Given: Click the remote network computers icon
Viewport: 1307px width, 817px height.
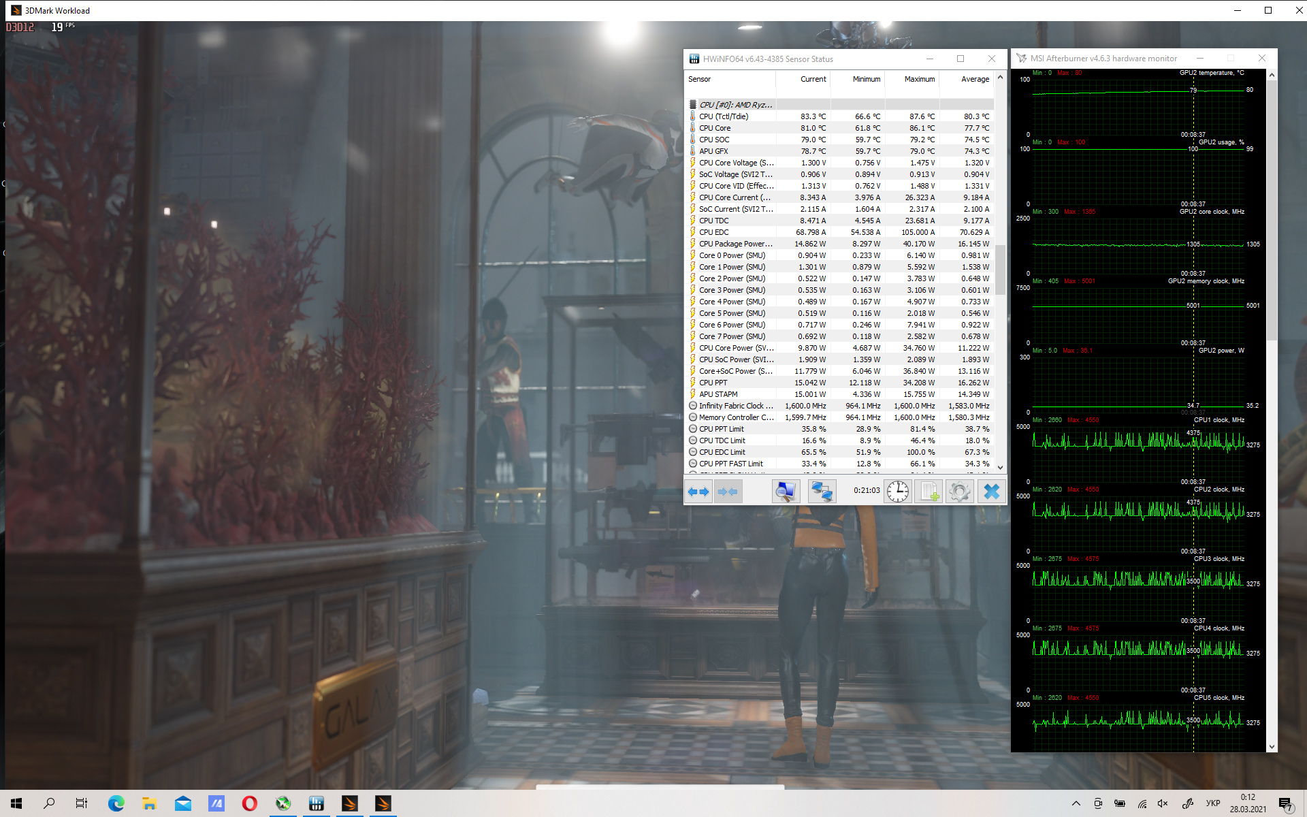Looking at the screenshot, I should point(822,492).
